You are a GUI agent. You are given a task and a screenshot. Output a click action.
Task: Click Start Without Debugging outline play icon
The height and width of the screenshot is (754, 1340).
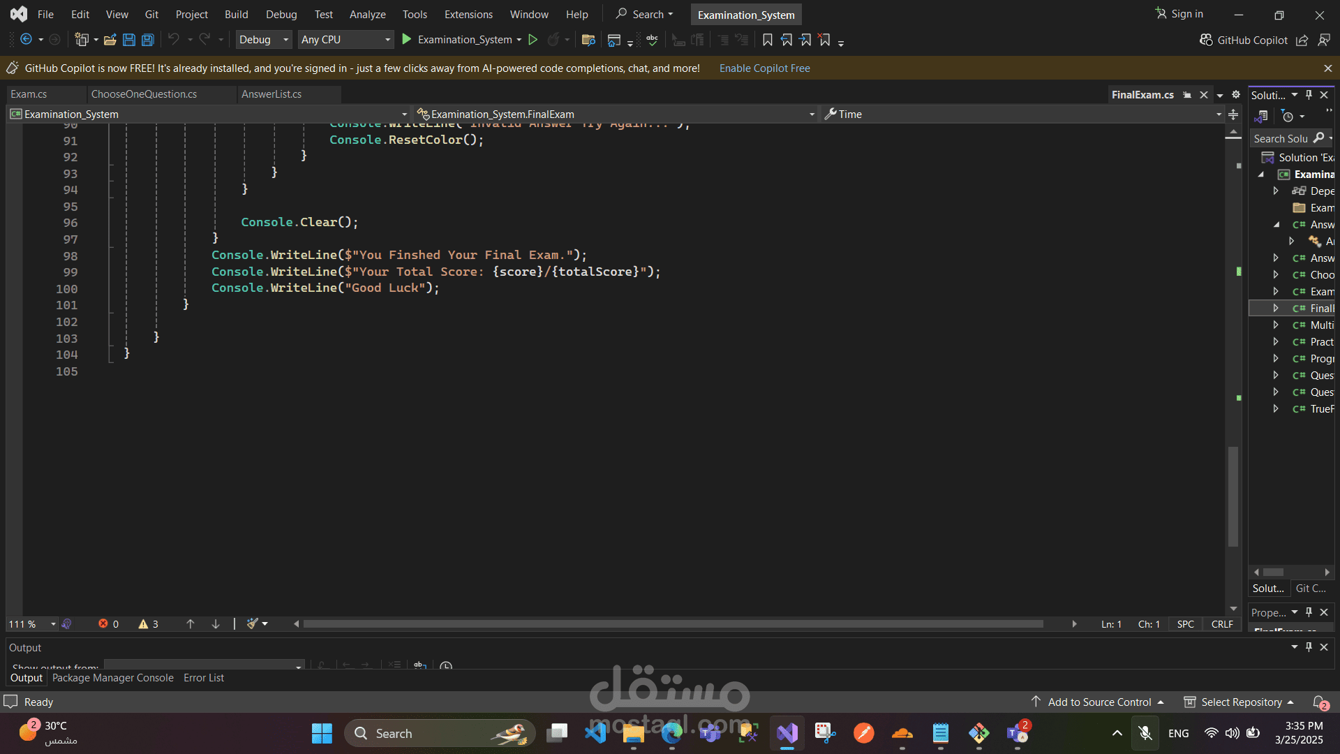coord(533,40)
